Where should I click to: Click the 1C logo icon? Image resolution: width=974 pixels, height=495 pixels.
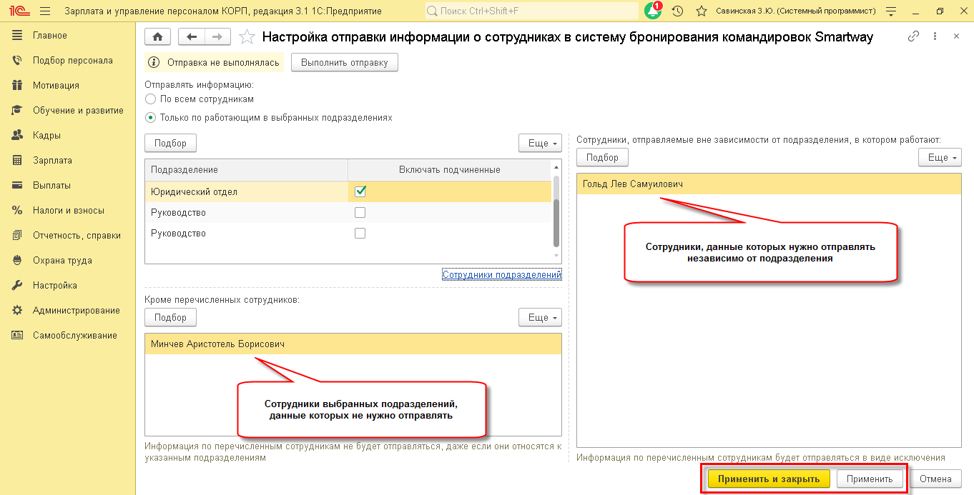pyautogui.click(x=19, y=11)
